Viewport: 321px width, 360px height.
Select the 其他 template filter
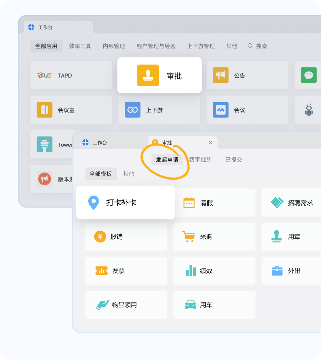coord(129,174)
